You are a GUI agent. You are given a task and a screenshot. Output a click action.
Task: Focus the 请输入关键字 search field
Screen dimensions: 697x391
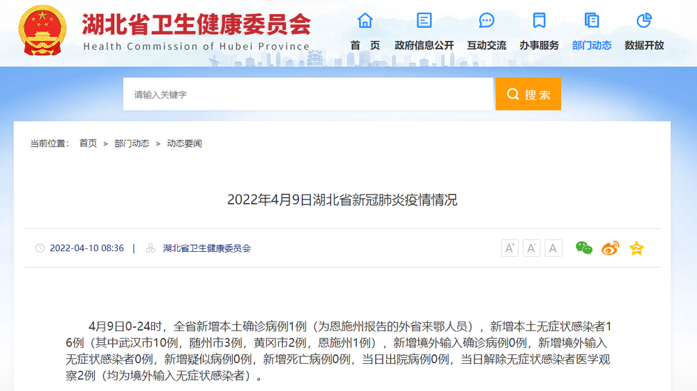307,94
